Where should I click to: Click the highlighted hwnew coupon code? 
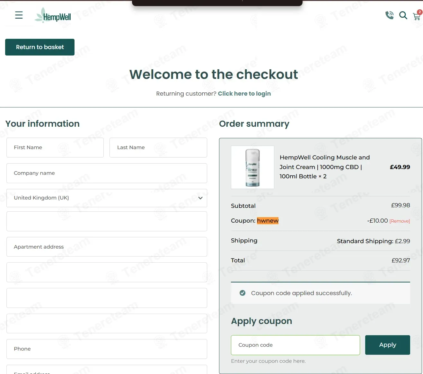(268, 221)
